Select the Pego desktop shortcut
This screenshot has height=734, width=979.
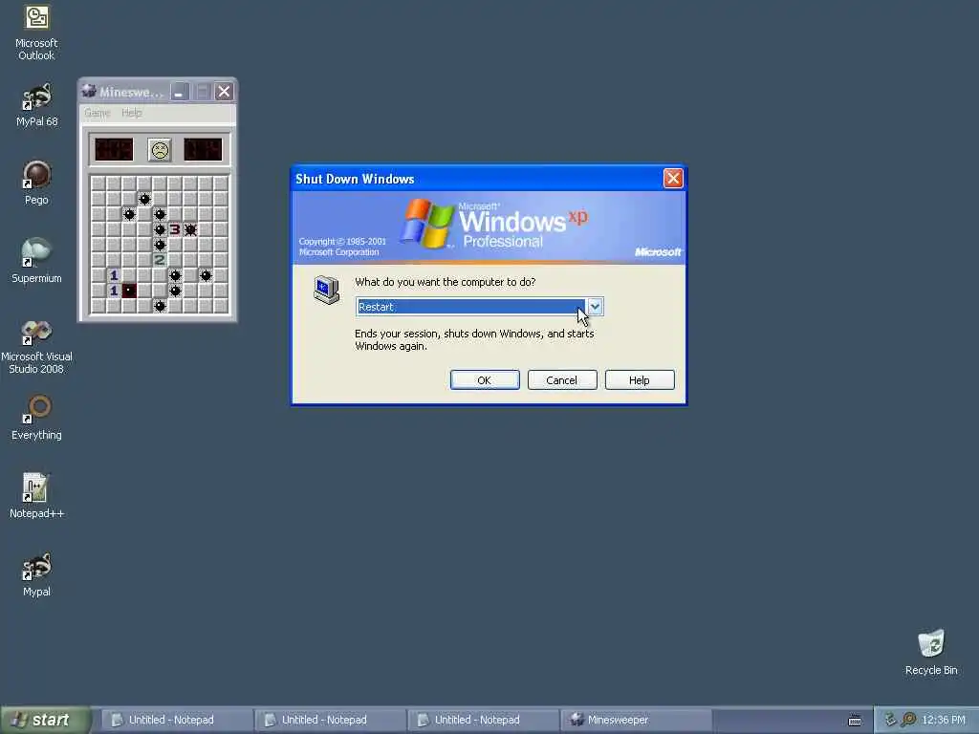click(x=36, y=183)
